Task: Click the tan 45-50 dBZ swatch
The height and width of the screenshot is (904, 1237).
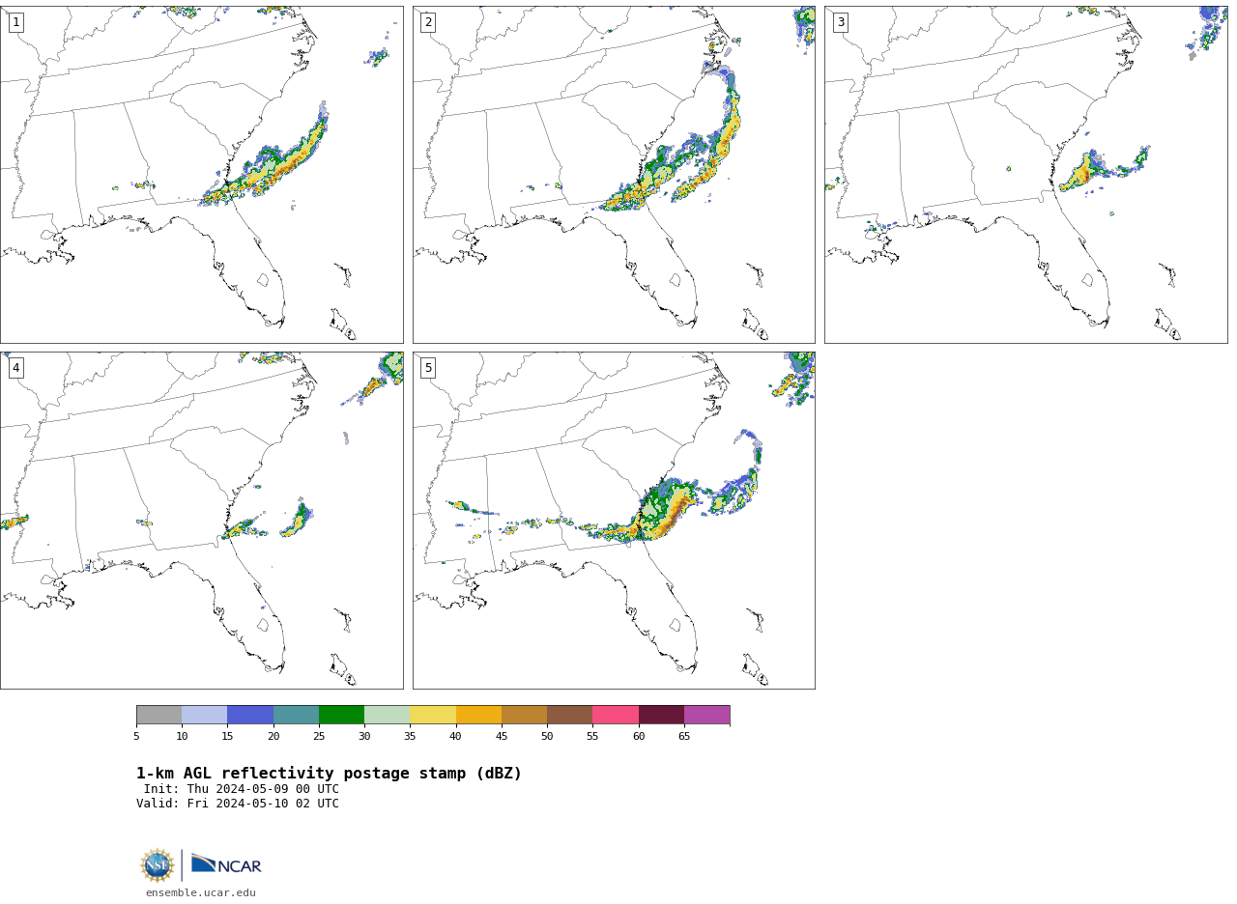Action: pos(524,715)
